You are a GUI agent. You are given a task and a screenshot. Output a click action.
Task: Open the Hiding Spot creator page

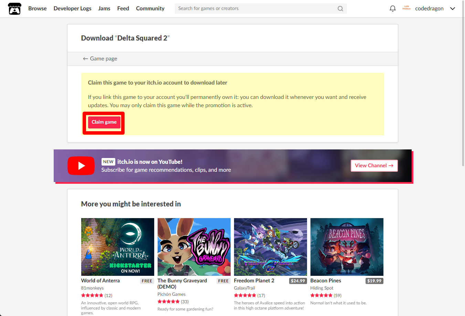coord(322,288)
